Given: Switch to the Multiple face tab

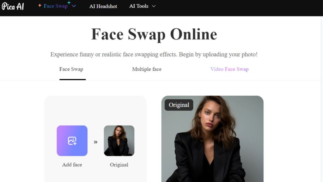Looking at the screenshot, I should (147, 69).
